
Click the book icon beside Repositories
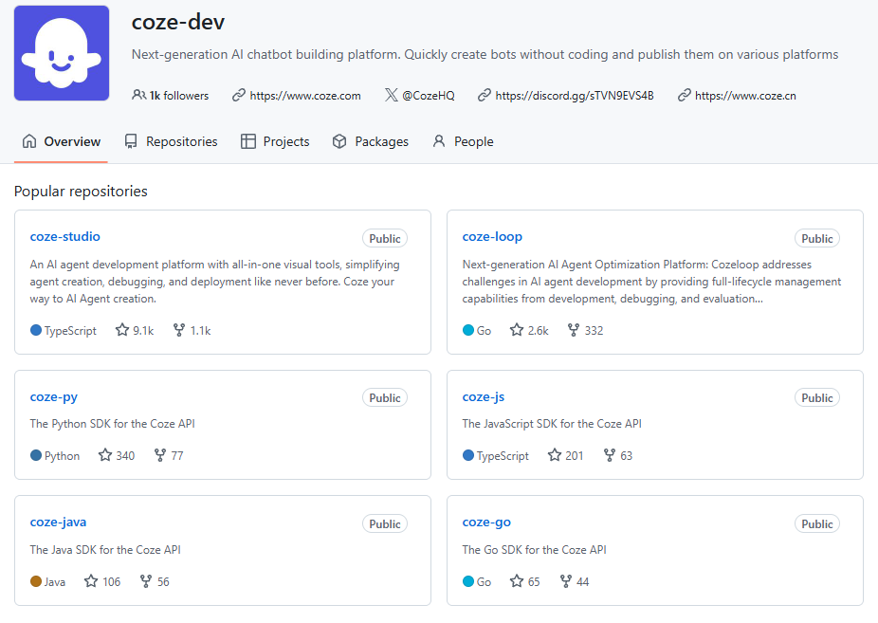tap(130, 140)
